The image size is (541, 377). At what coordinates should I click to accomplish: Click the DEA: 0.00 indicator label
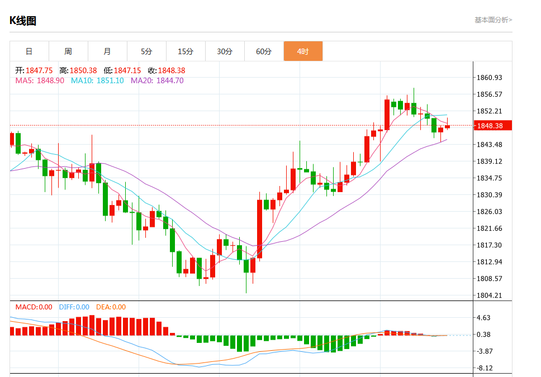tap(111, 307)
